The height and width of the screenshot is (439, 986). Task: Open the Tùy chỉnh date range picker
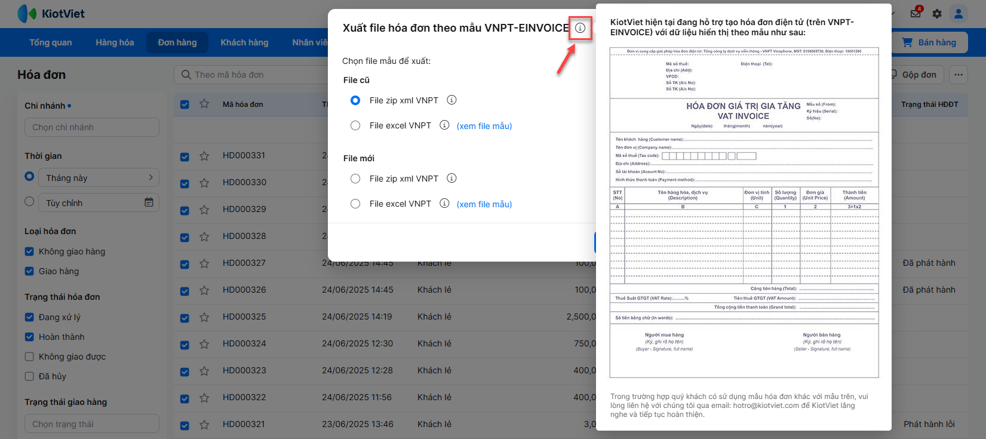[99, 203]
